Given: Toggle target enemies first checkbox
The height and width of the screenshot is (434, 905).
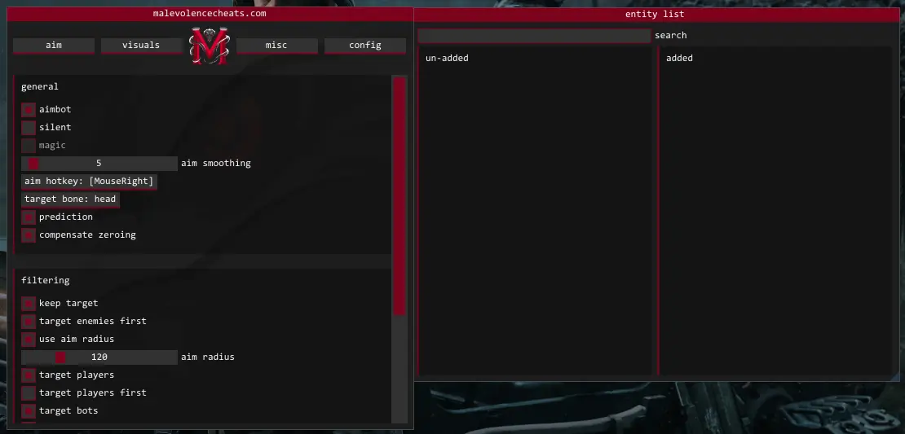Looking at the screenshot, I should [29, 321].
